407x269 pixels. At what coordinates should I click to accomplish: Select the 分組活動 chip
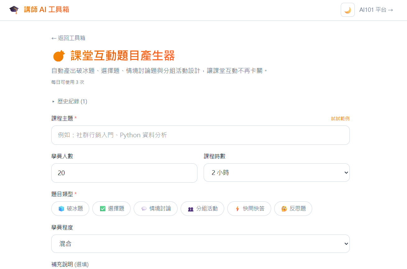click(202, 209)
